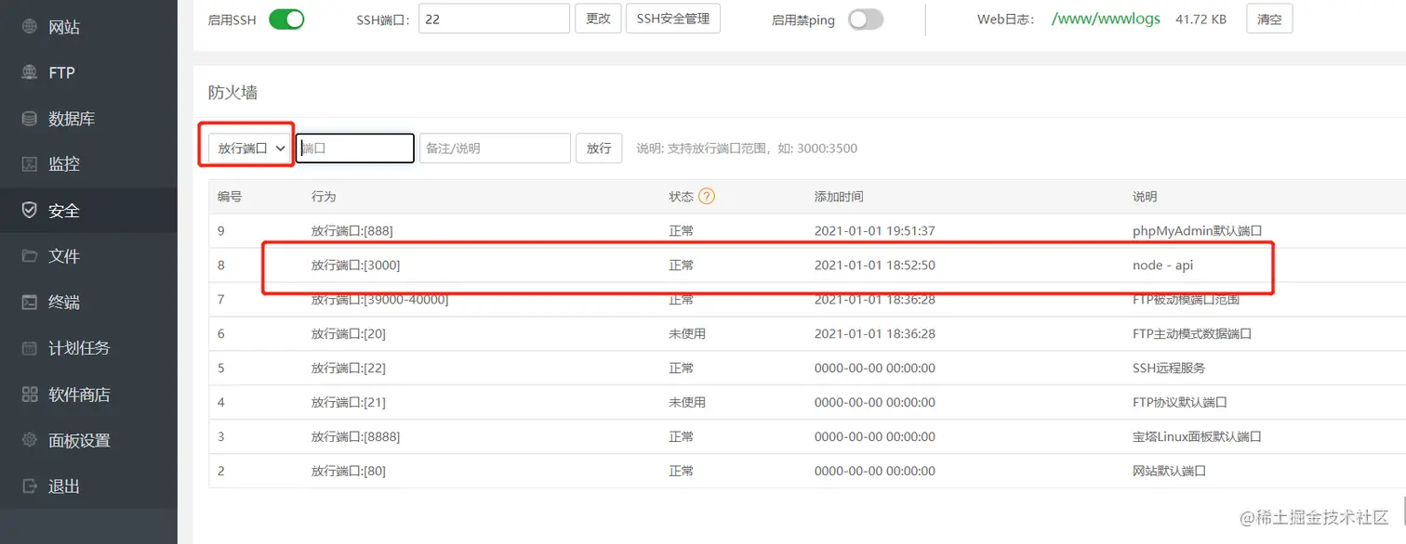Click the terminal icon beside 终端
The width and height of the screenshot is (1406, 544).
tap(30, 303)
